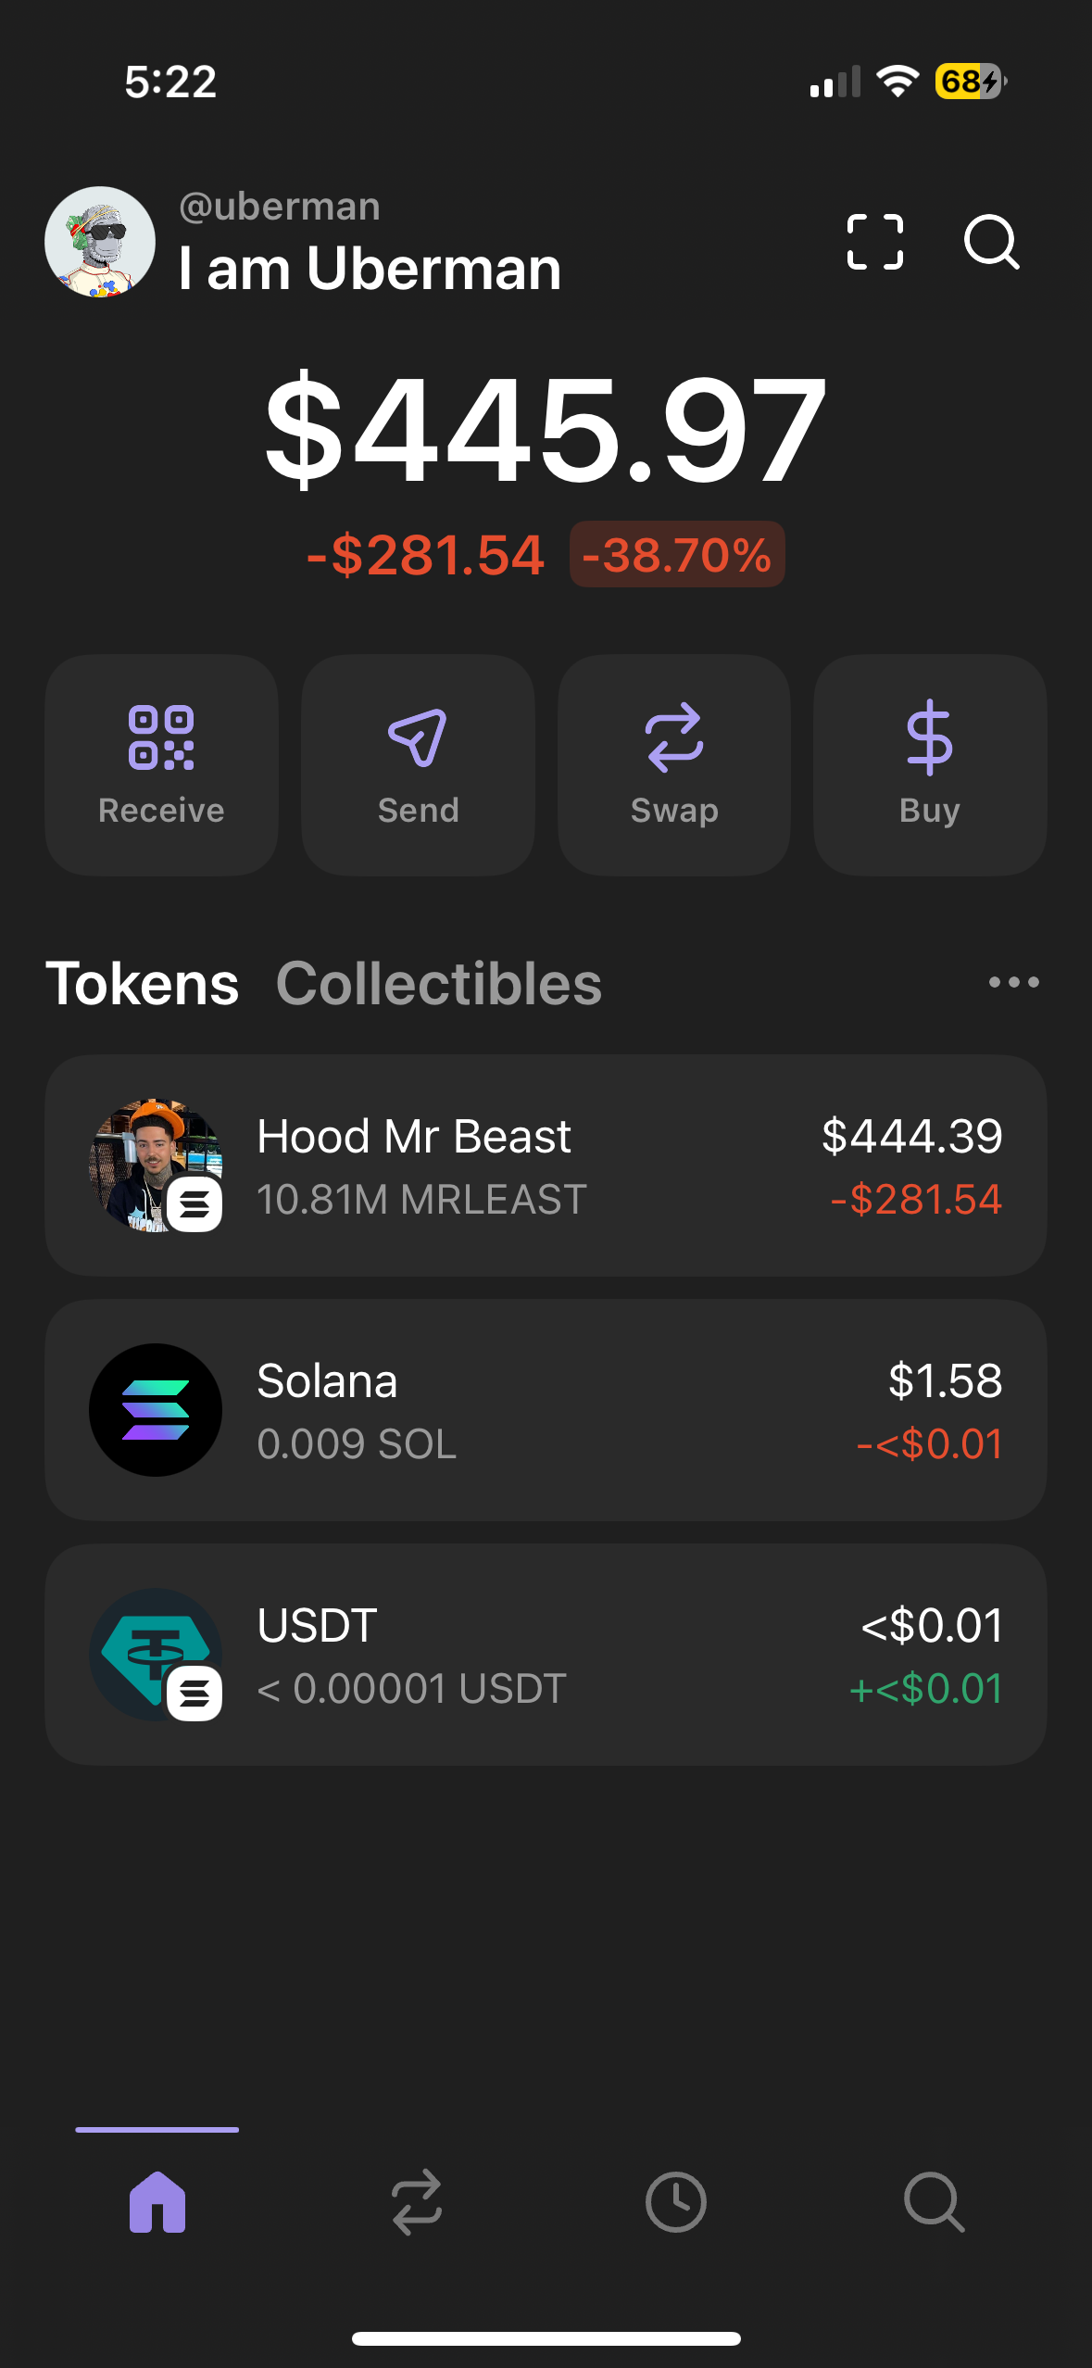The width and height of the screenshot is (1092, 2368).
Task: Open the three-dot tokens options menu
Action: (x=1013, y=982)
